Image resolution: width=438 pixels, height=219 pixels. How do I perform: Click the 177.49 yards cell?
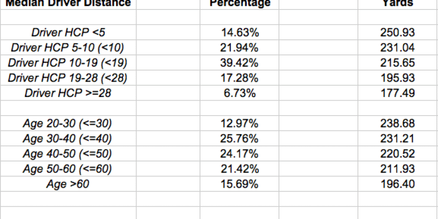coord(398,93)
